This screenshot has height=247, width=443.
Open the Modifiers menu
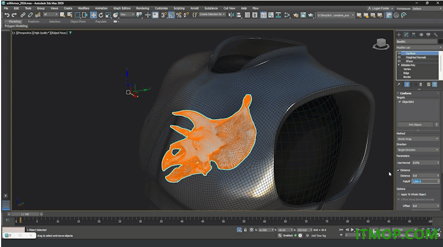[84, 8]
